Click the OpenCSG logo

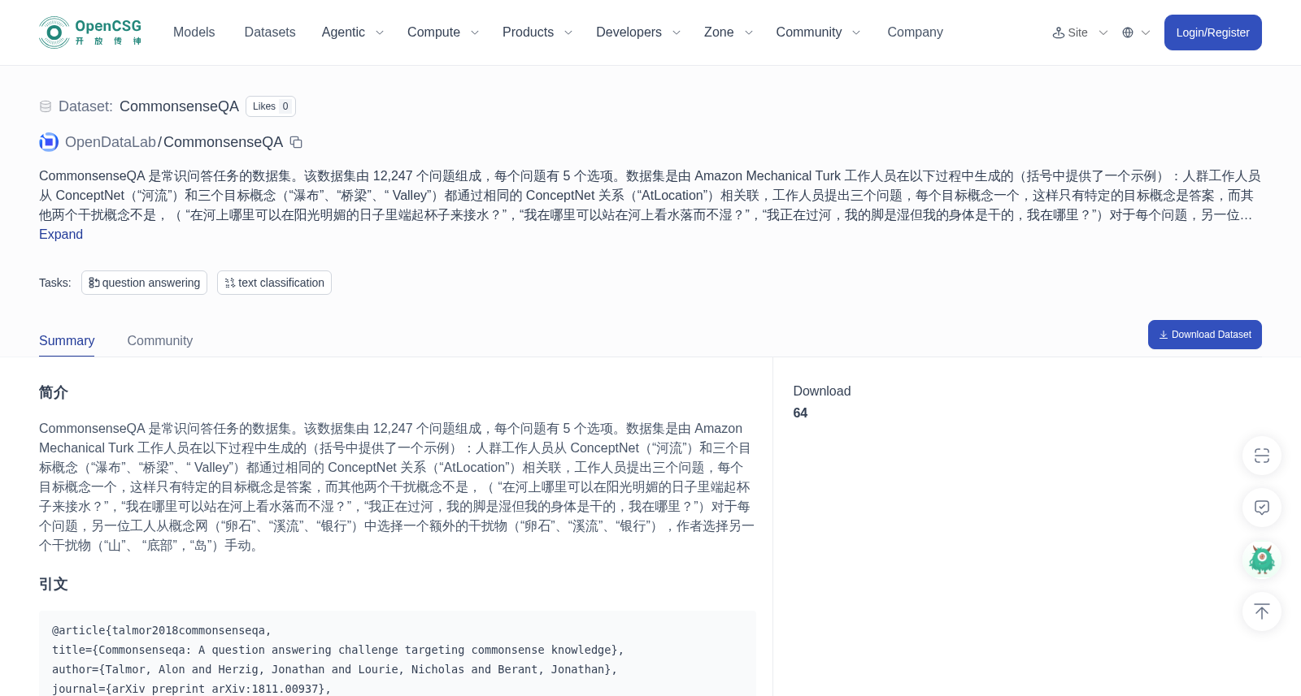click(90, 32)
